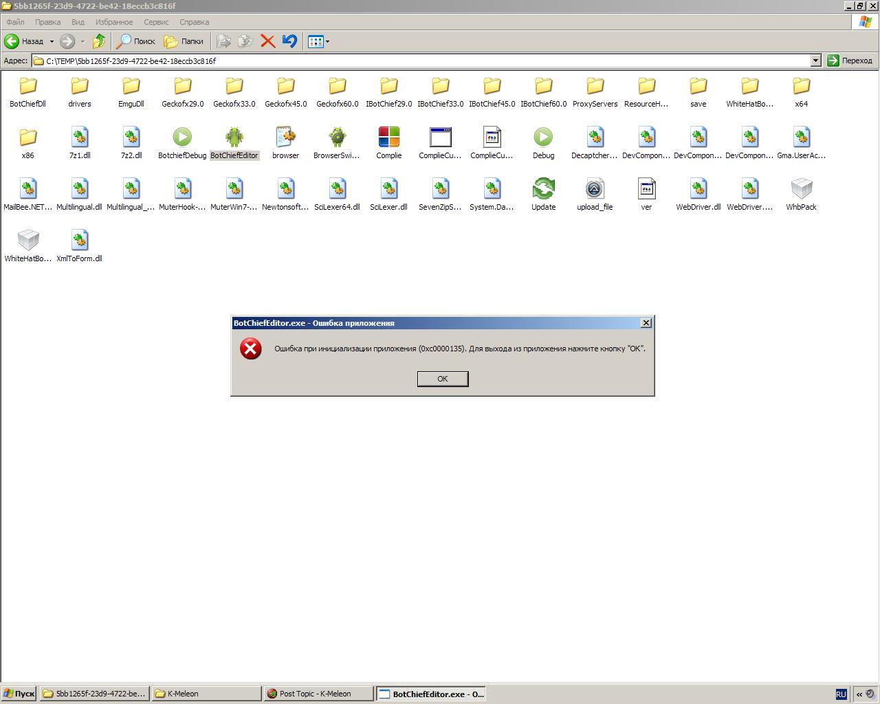
Task: Click OK in the error dialog
Action: [442, 379]
